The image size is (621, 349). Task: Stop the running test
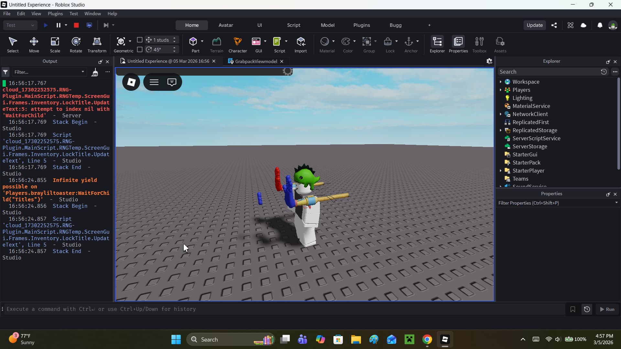tap(76, 25)
